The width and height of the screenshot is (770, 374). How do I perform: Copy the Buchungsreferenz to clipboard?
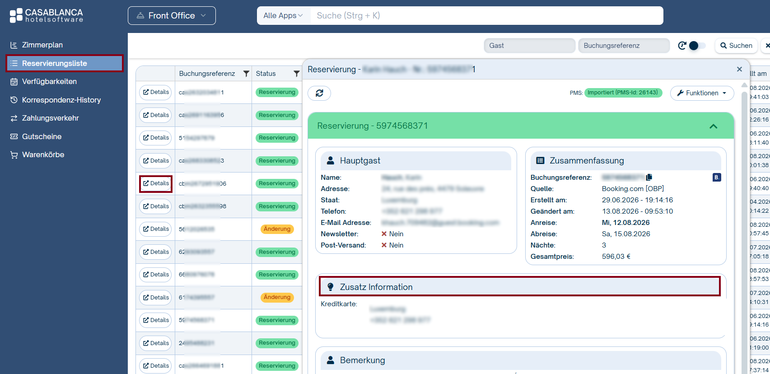pos(649,178)
